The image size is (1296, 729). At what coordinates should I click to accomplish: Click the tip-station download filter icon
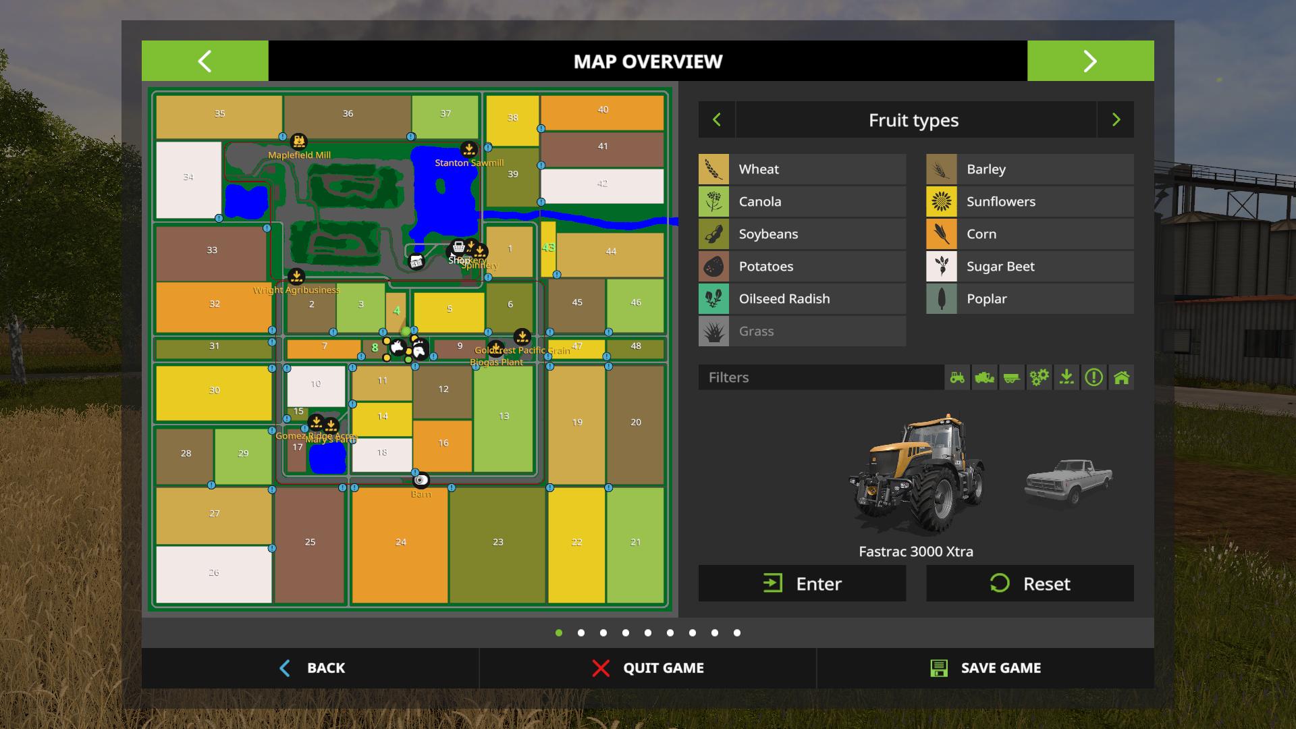(x=1066, y=377)
